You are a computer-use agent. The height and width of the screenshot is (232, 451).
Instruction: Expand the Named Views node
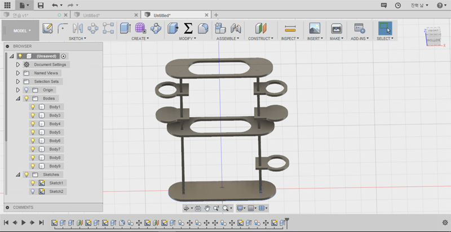(x=18, y=73)
